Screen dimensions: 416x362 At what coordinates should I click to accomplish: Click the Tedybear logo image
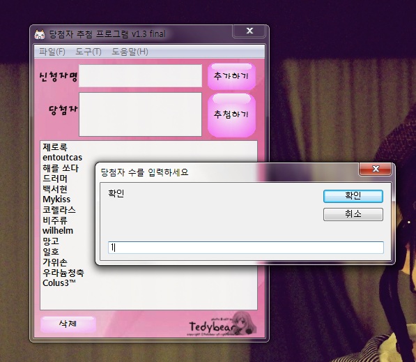(222, 324)
